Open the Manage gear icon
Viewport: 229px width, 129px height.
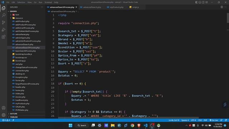tap(4, 115)
